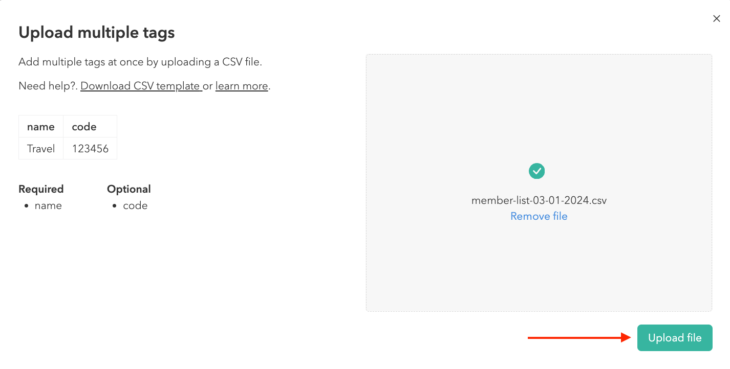The height and width of the screenshot is (369, 730).
Task: Select the 123456 code cell
Action: (90, 149)
